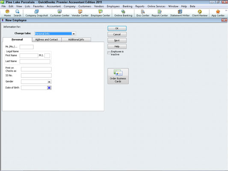Focus the SS No. input field
Viewport: 228px width, 171px height.
pyautogui.click(x=36, y=75)
